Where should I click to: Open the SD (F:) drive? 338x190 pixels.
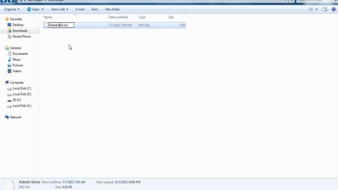[16, 100]
